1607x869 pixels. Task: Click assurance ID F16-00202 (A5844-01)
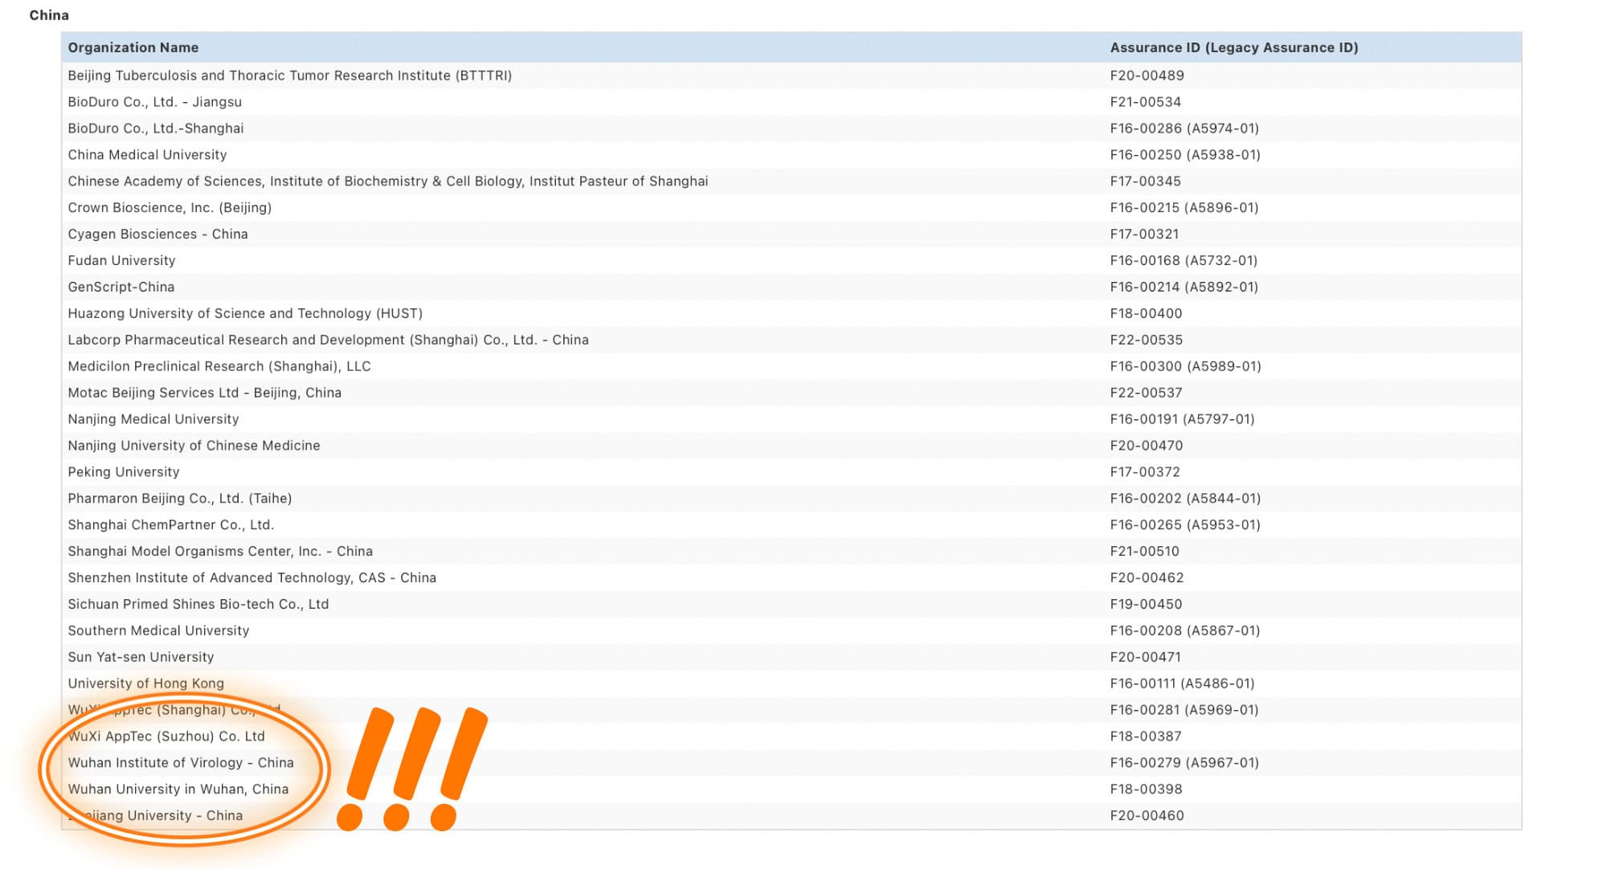[1185, 500]
